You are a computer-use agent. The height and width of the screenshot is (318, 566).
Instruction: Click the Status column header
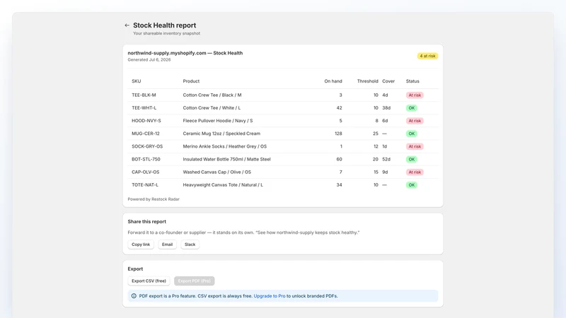412,81
